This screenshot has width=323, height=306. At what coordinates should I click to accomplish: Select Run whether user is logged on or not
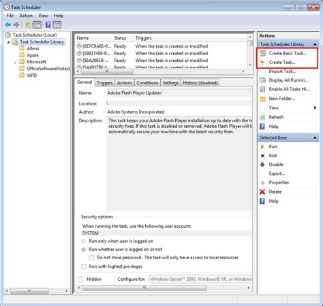click(x=84, y=250)
